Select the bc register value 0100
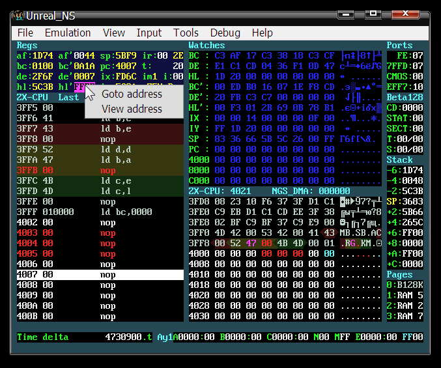441x368 pixels. (42, 66)
